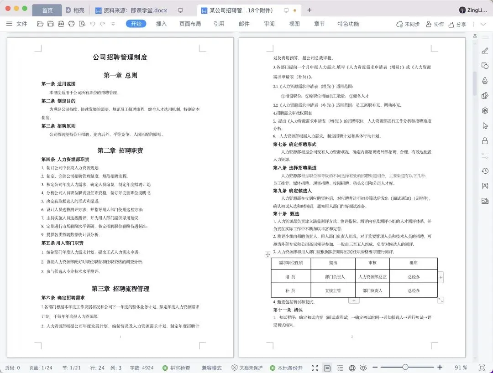Image resolution: width=493 pixels, height=373 pixels.
Task: Click the save icon in toolbar
Action: click(50, 24)
